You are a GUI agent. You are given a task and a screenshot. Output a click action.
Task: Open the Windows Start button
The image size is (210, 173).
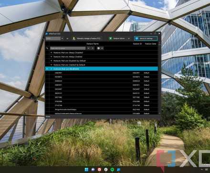(86, 170)
